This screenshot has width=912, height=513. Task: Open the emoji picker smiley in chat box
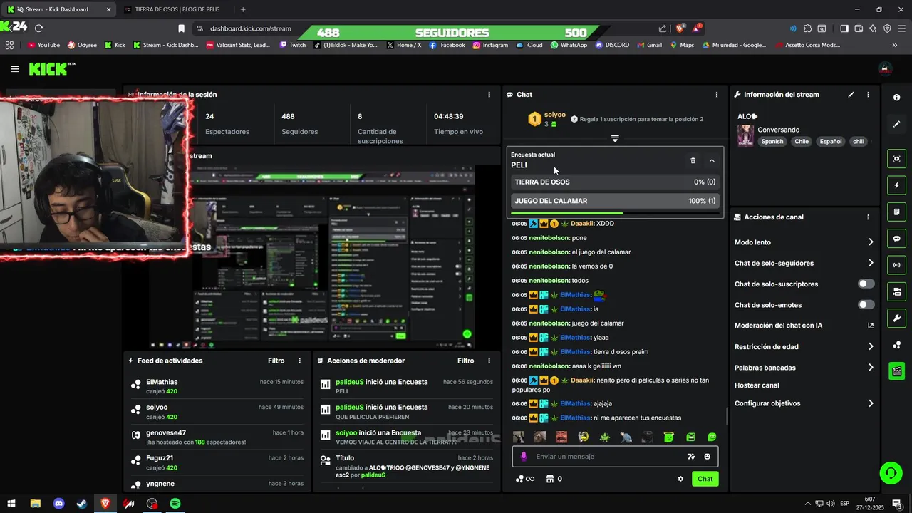point(708,457)
